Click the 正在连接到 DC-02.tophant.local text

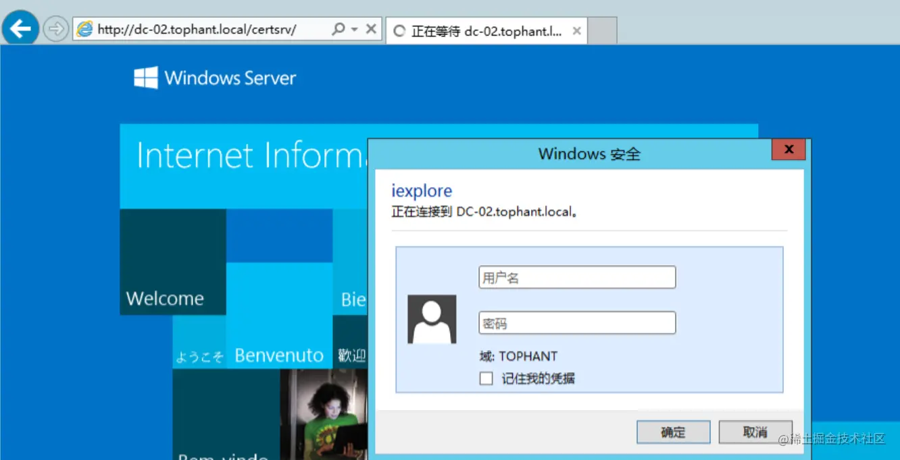[x=485, y=212]
